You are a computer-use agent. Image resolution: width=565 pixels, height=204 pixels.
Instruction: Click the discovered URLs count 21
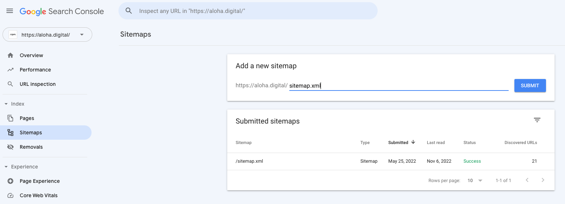point(534,161)
